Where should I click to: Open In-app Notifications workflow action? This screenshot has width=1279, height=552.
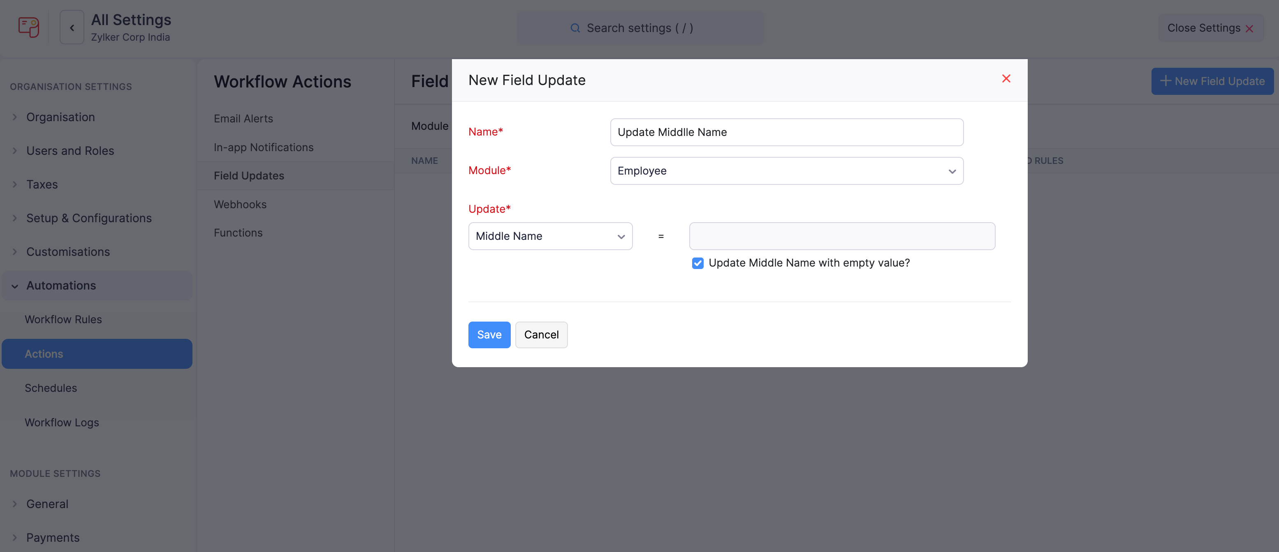click(x=264, y=147)
